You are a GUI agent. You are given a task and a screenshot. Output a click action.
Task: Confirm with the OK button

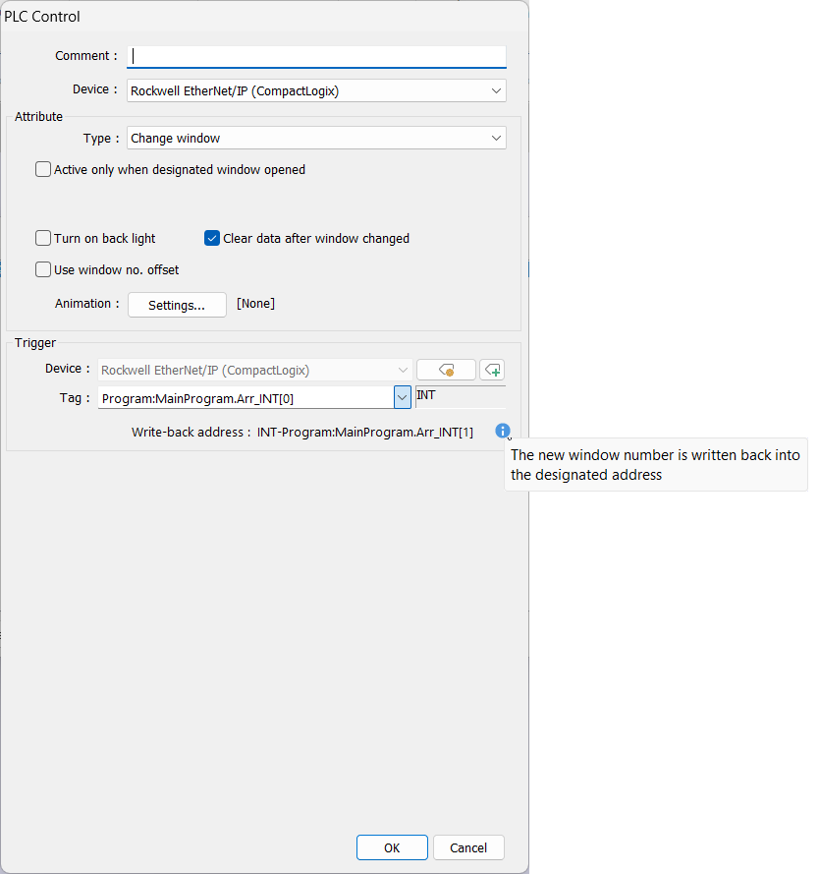(392, 847)
